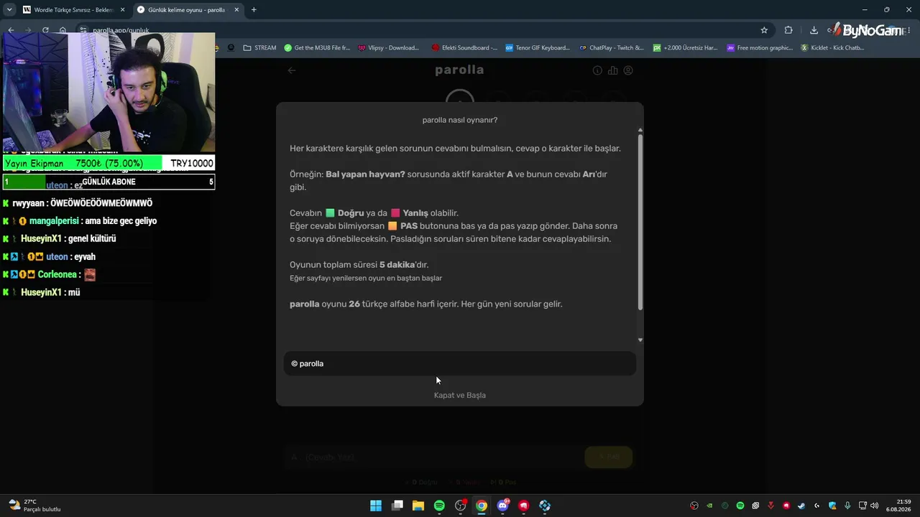
Task: Open Google Chrome from the taskbar
Action: coord(482,506)
